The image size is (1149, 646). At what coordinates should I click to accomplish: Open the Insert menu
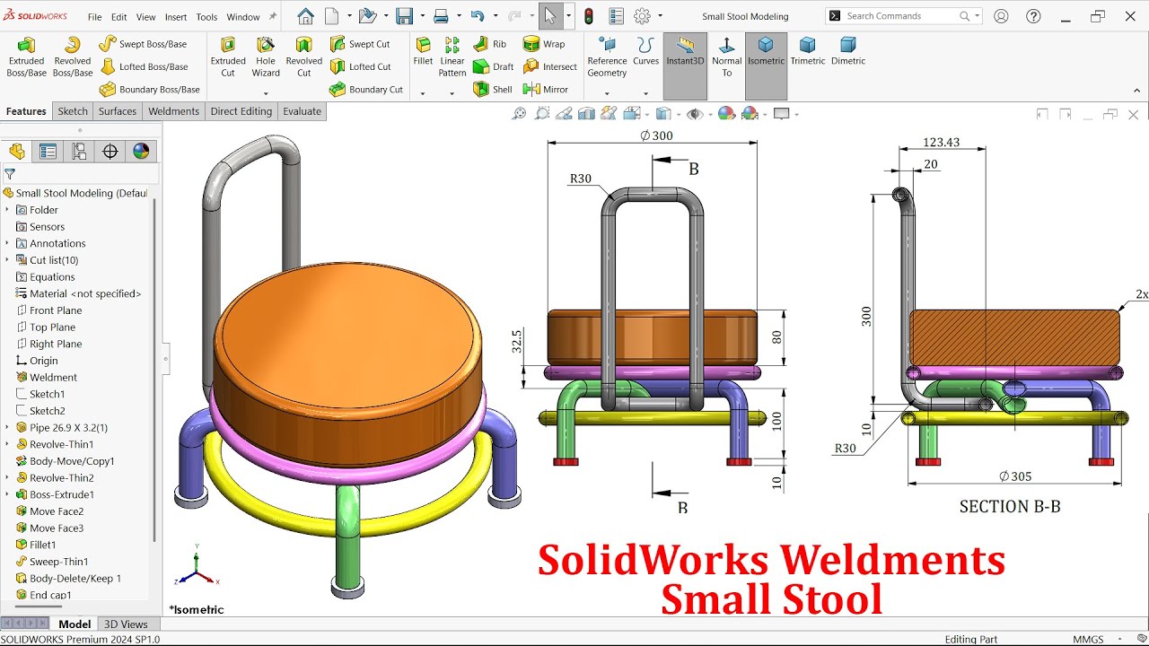tap(176, 17)
